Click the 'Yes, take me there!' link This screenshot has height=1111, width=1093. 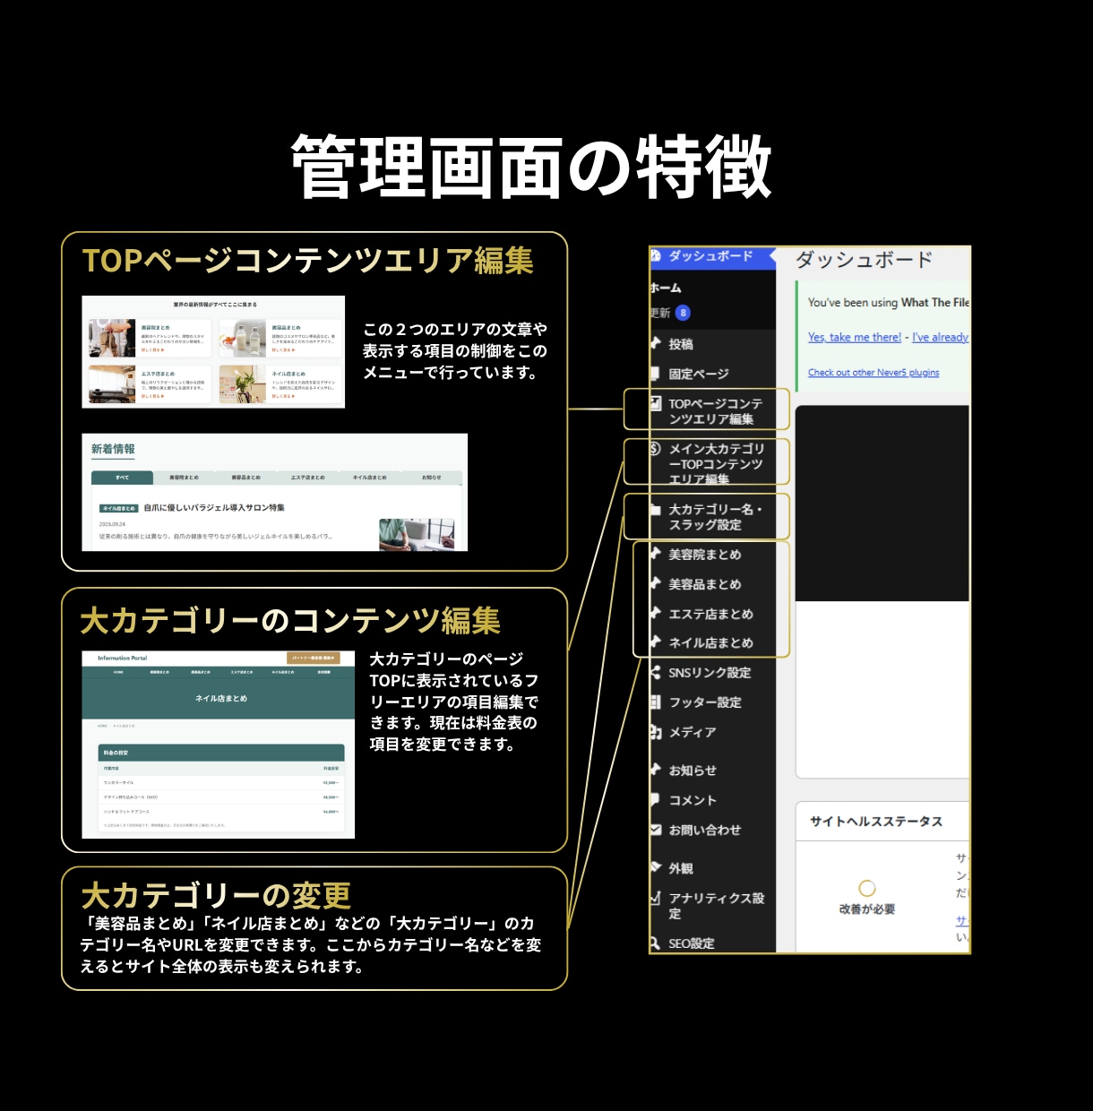click(855, 337)
